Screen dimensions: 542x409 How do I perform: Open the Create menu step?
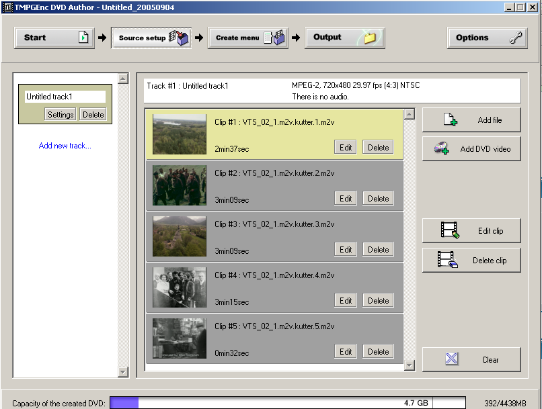point(248,38)
